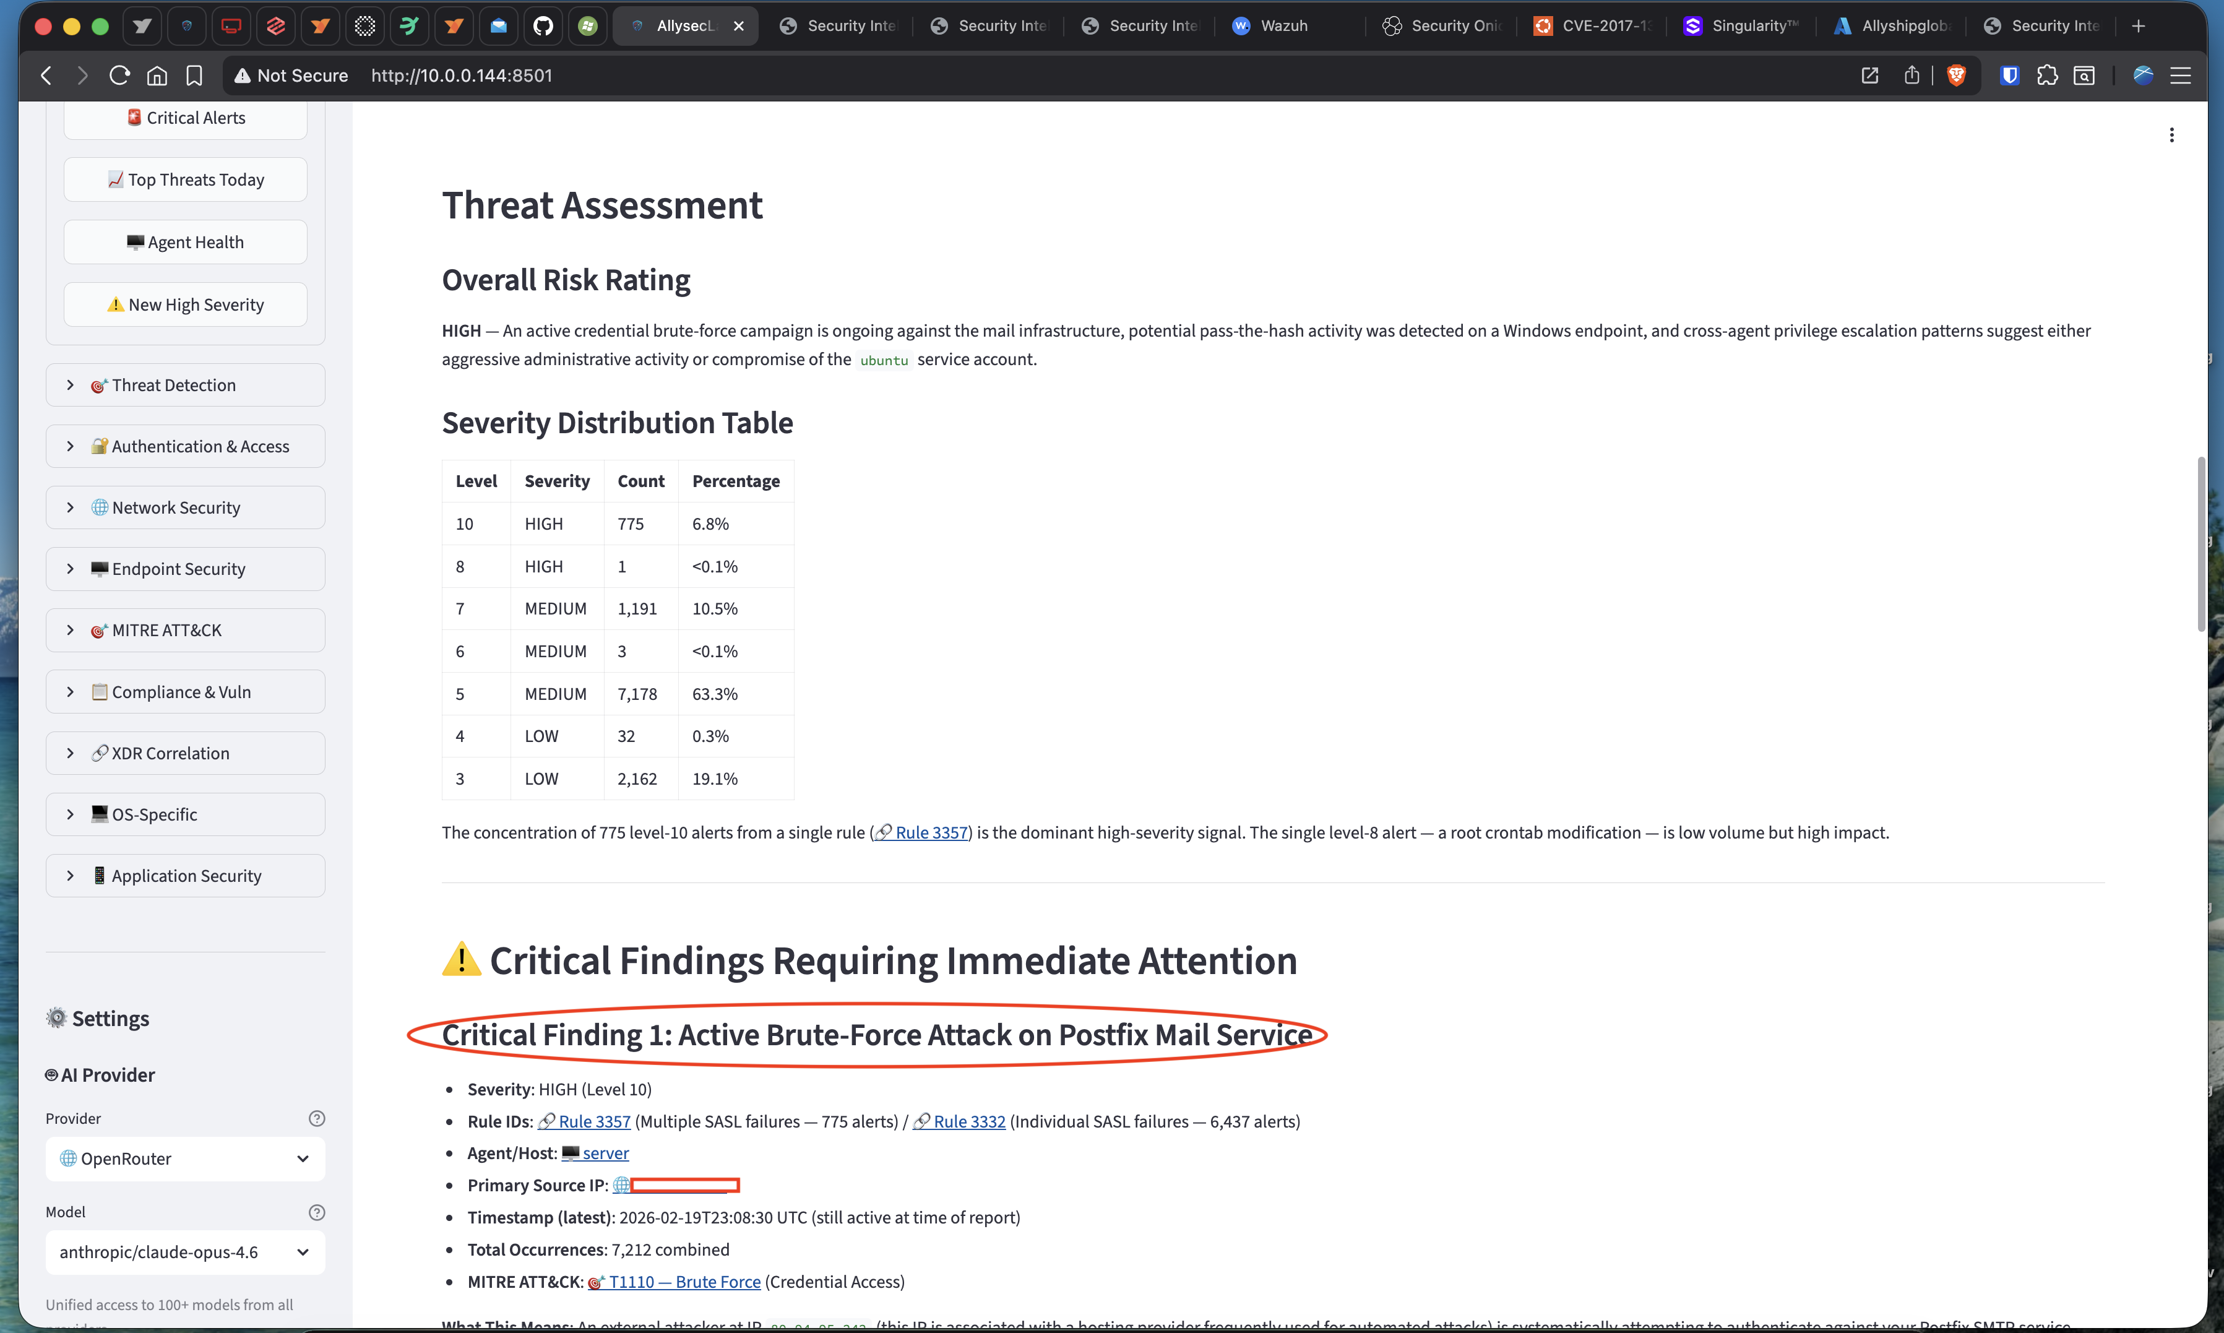Image resolution: width=2224 pixels, height=1333 pixels.
Task: Click the Brave Shields lion icon
Action: (1956, 75)
